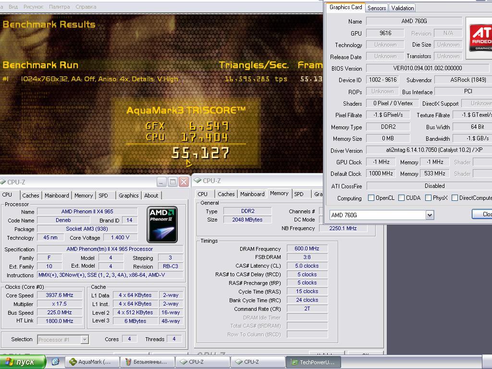This screenshot has width=492, height=369.
Task: Click the Start button flag icon
Action: pos(9,362)
